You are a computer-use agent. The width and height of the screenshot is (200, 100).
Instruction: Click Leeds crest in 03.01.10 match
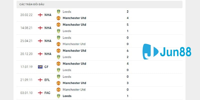(x=58, y=96)
